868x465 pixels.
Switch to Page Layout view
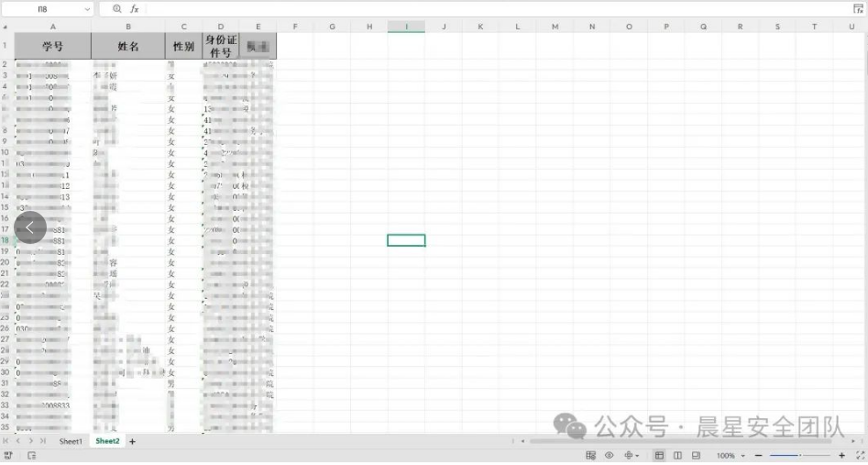pyautogui.click(x=696, y=456)
